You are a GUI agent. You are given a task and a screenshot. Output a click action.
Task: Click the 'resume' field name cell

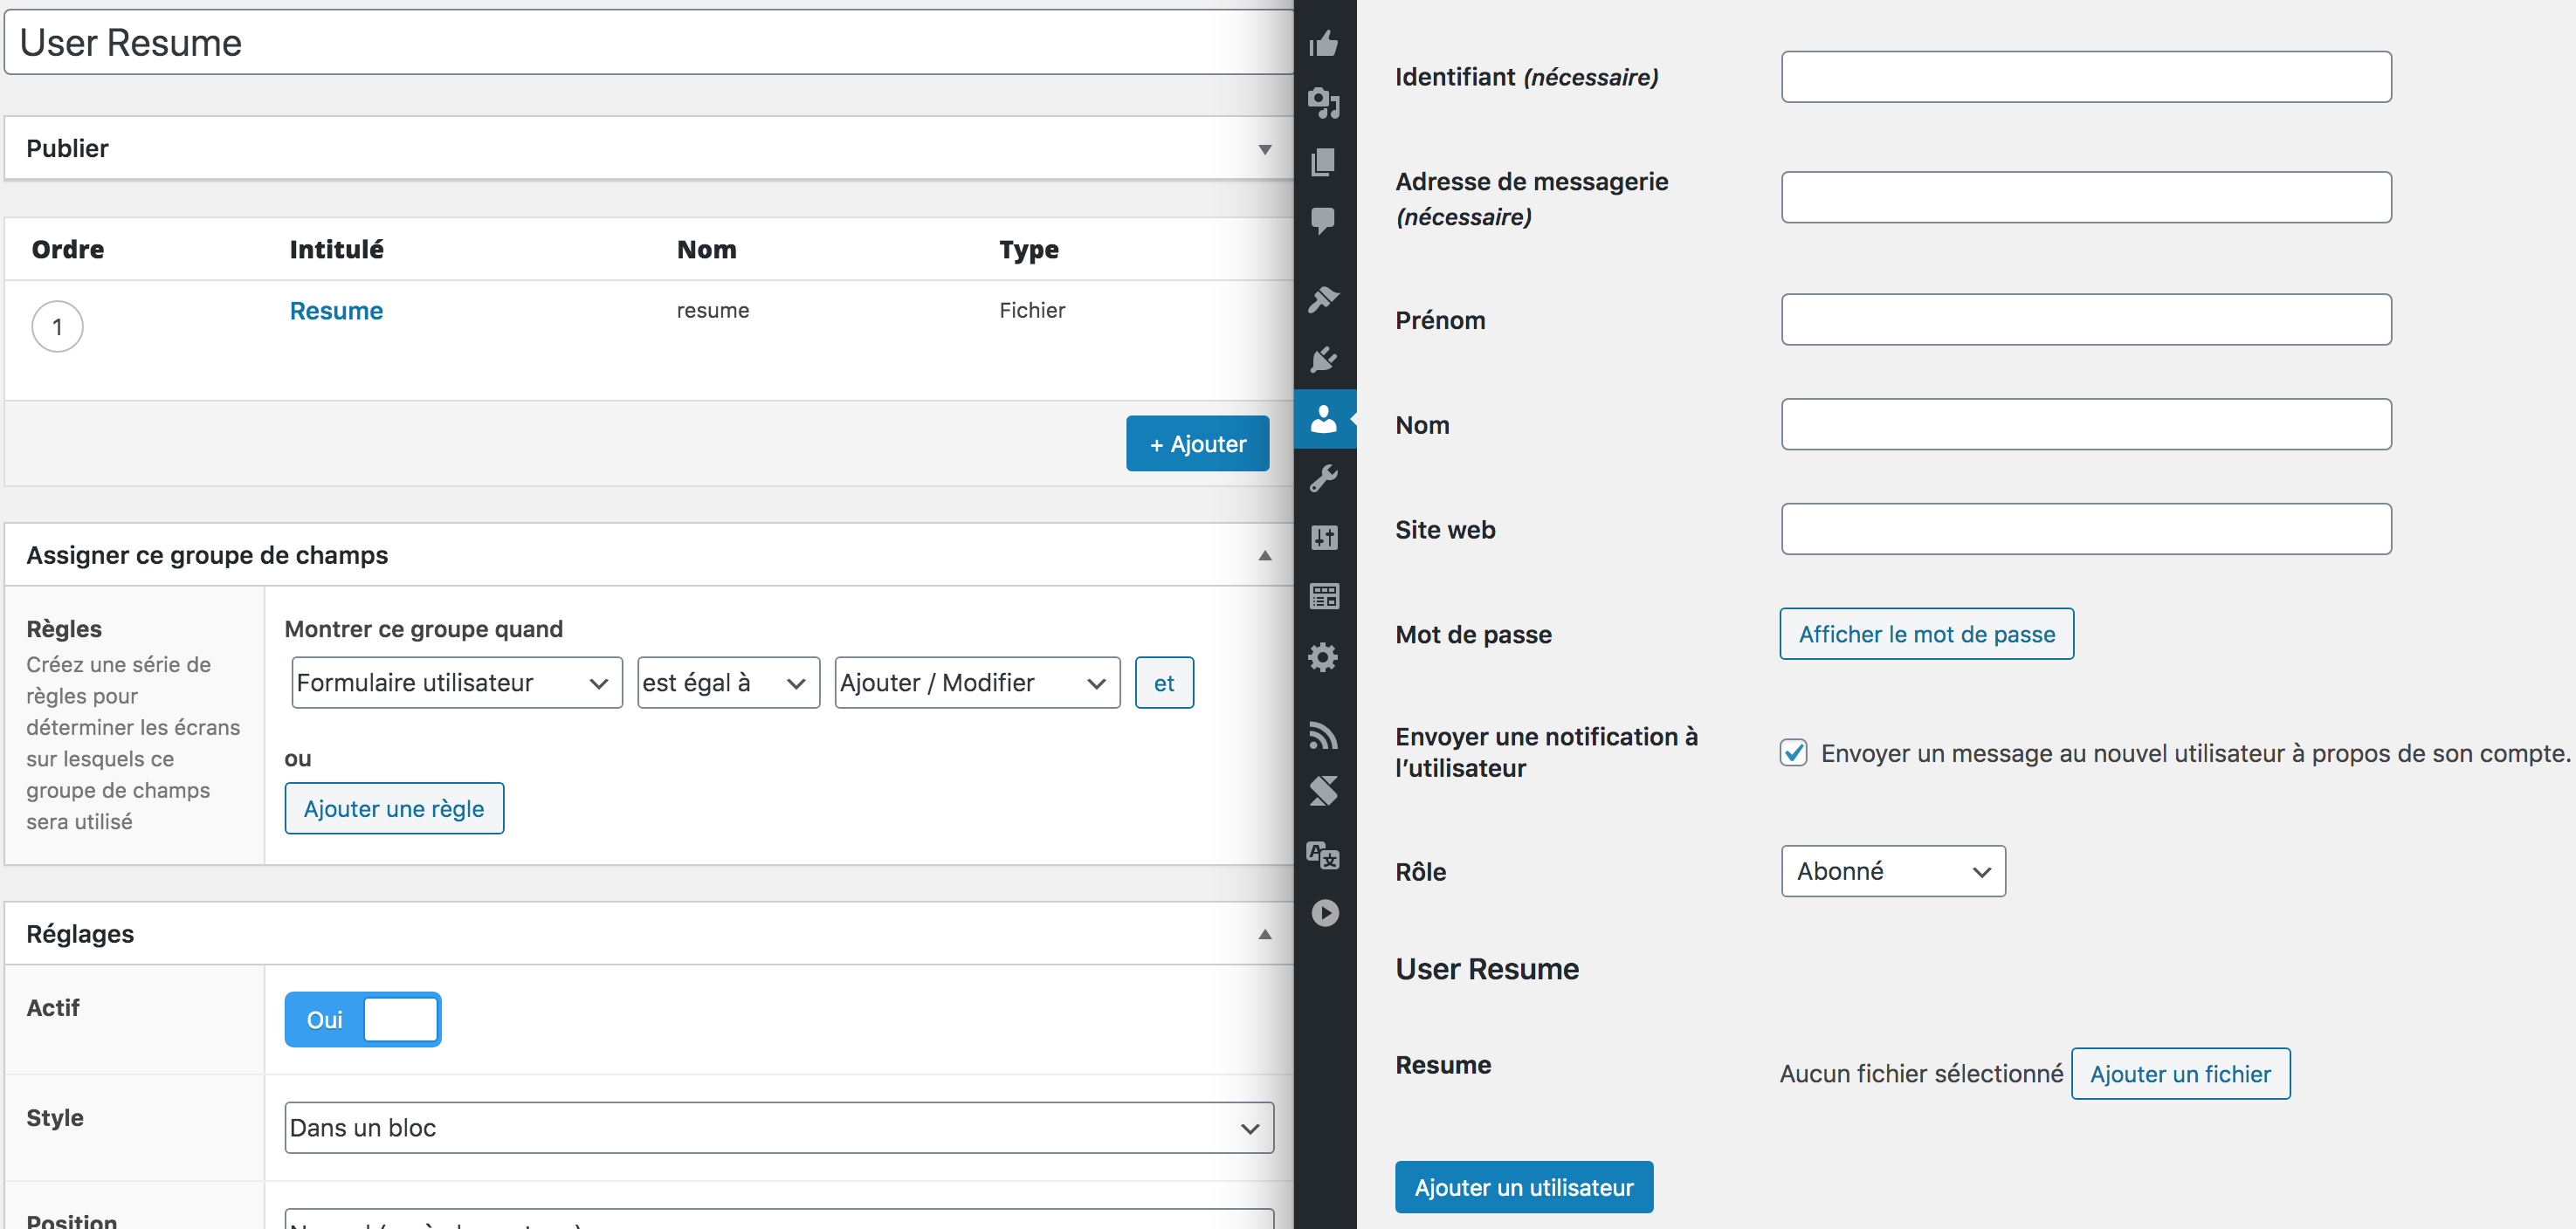click(713, 311)
